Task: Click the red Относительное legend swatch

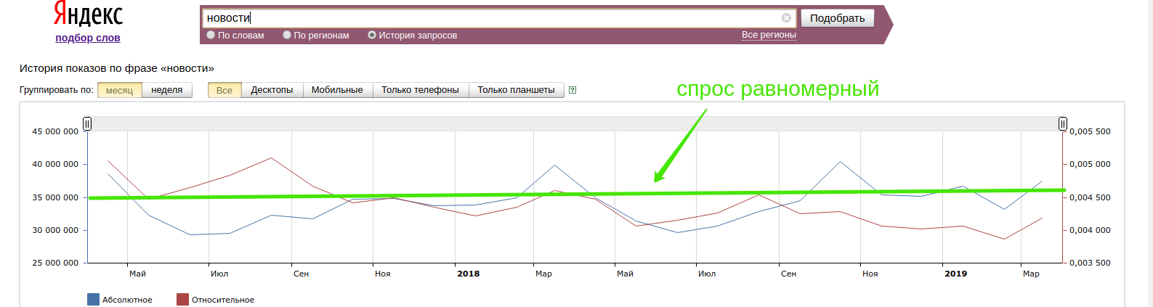Action: (182, 300)
